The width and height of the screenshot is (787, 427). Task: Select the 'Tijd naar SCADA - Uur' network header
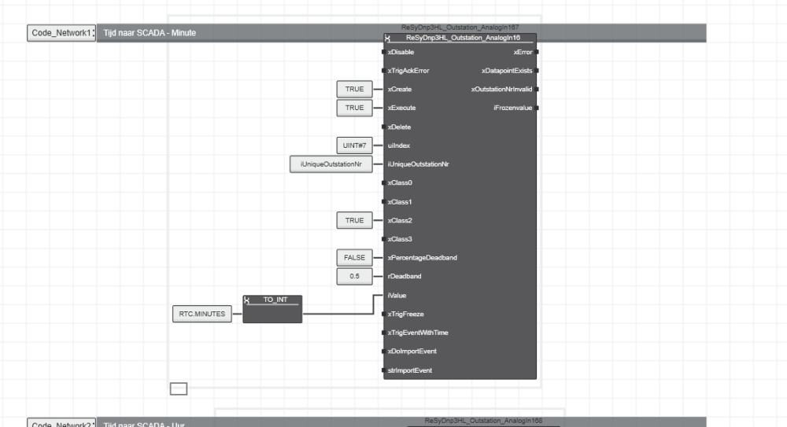click(x=236, y=424)
